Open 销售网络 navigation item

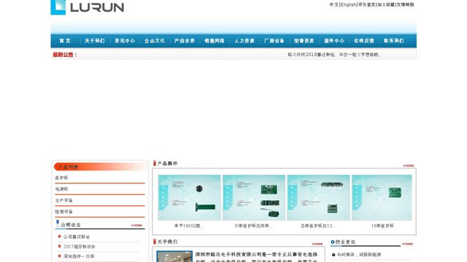(214, 41)
